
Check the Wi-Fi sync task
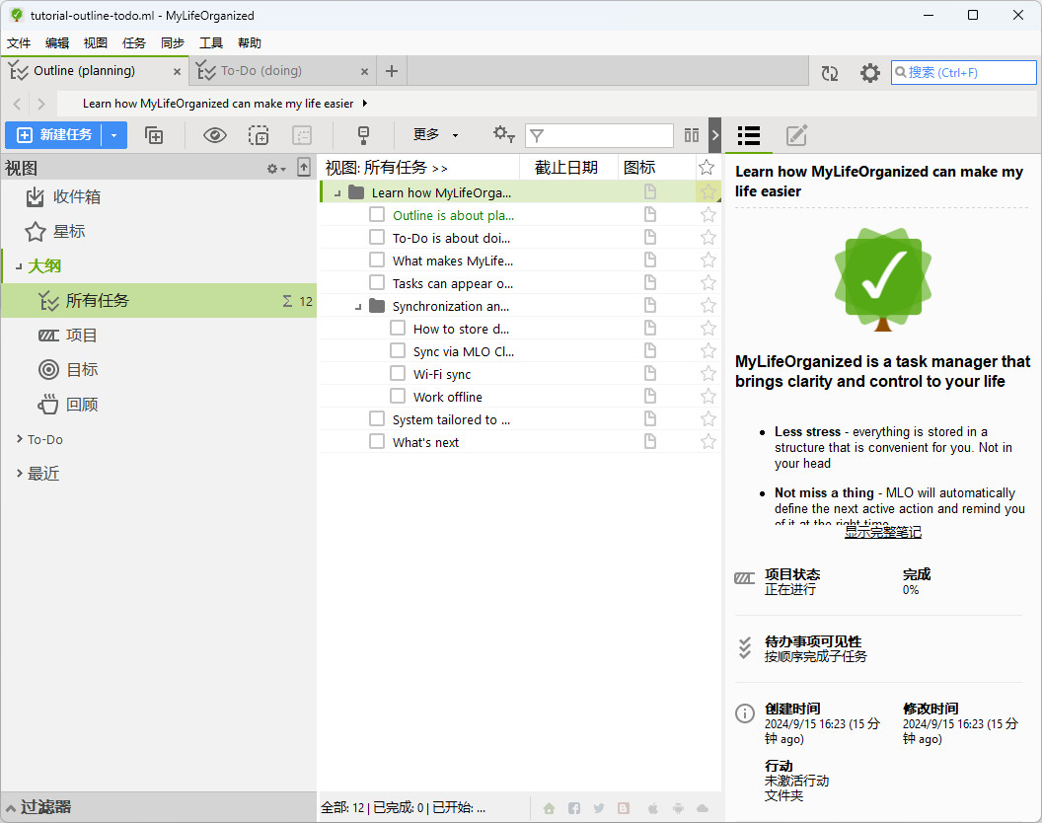coord(398,373)
